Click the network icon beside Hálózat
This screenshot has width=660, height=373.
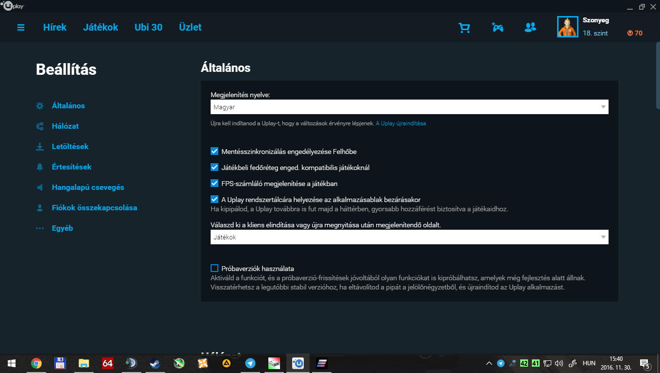click(x=40, y=126)
